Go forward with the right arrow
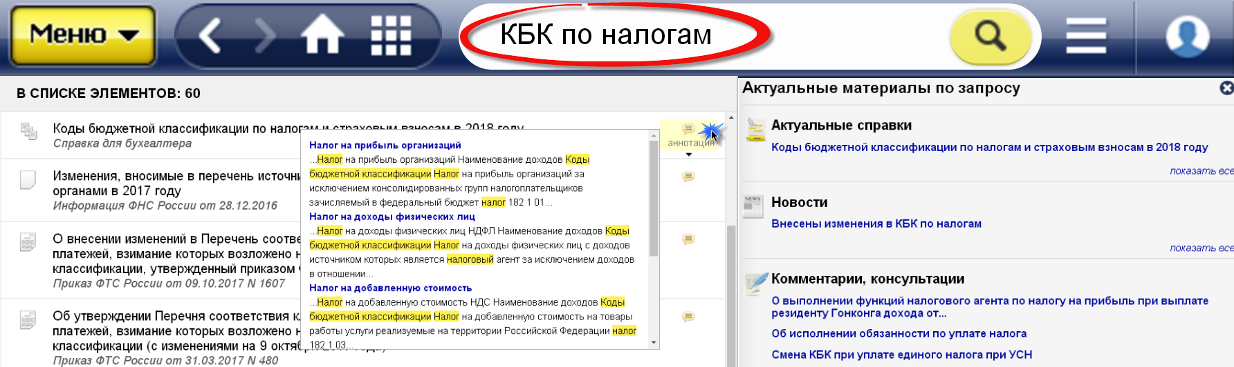The image size is (1234, 367). (264, 34)
